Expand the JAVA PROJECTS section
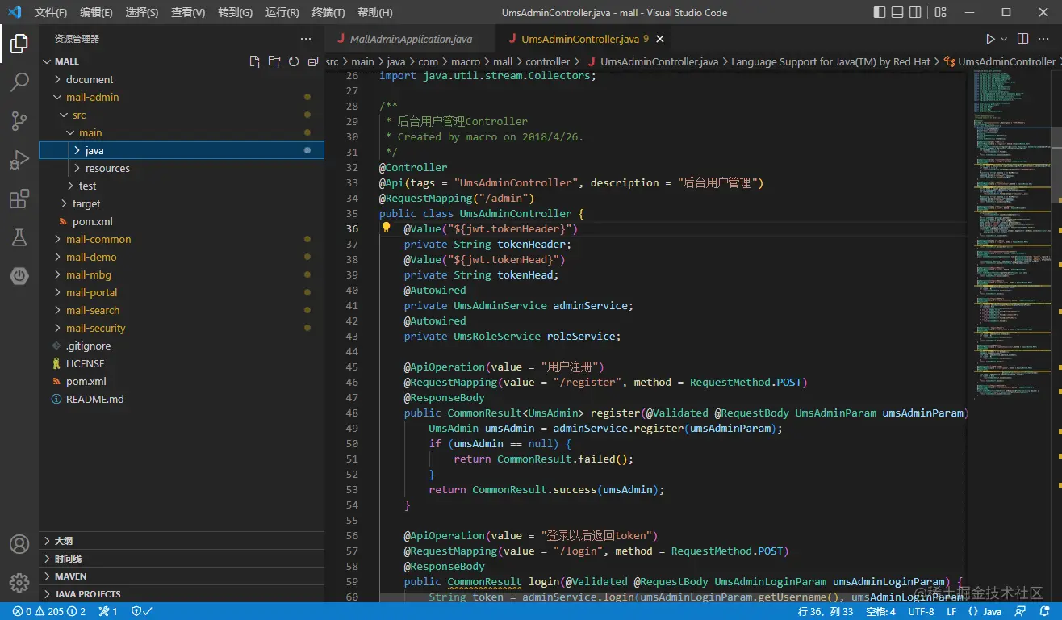The image size is (1062, 620). (87, 594)
